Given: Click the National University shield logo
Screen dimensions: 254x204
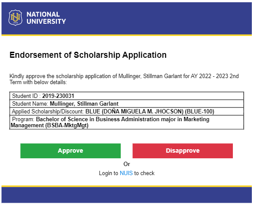Looking at the screenshot, I should tap(16, 18).
